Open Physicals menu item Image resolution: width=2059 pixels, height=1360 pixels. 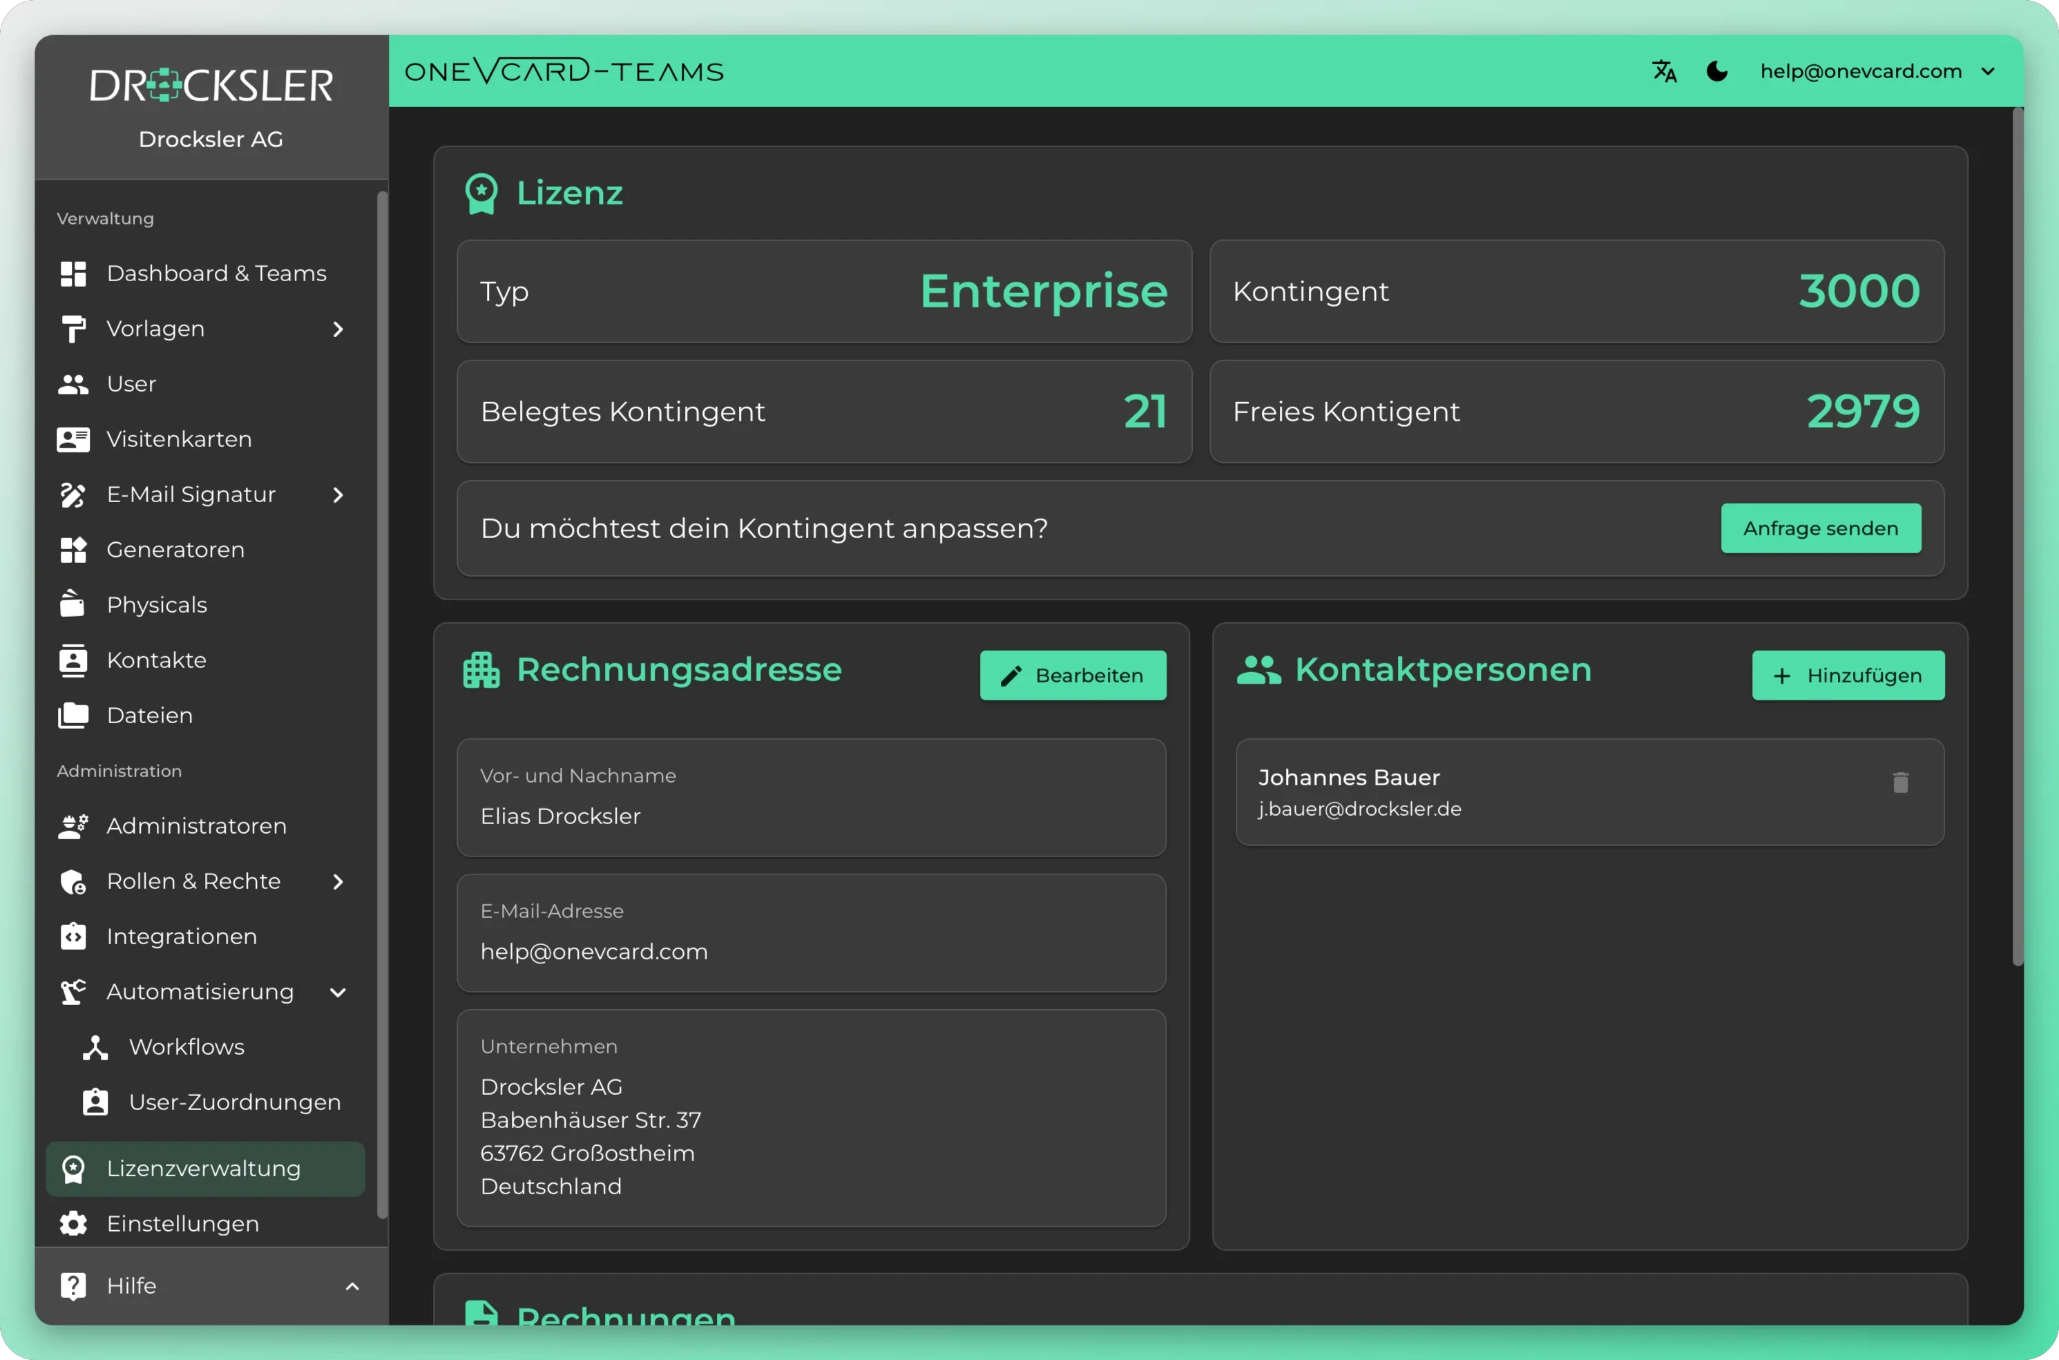[204, 604]
